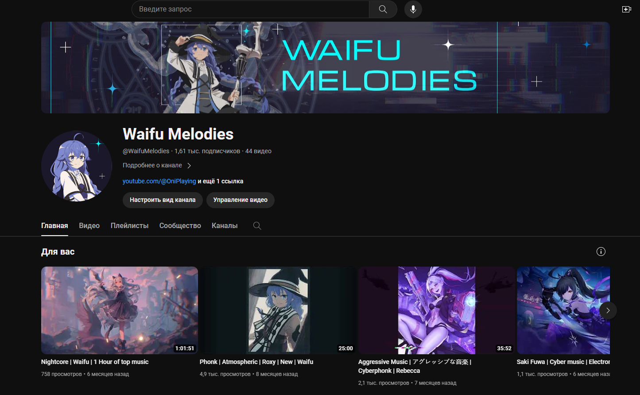This screenshot has width=640, height=395.
Task: Open Aggressive Music Cyberphonk Rebecca title
Action: [x=415, y=366]
